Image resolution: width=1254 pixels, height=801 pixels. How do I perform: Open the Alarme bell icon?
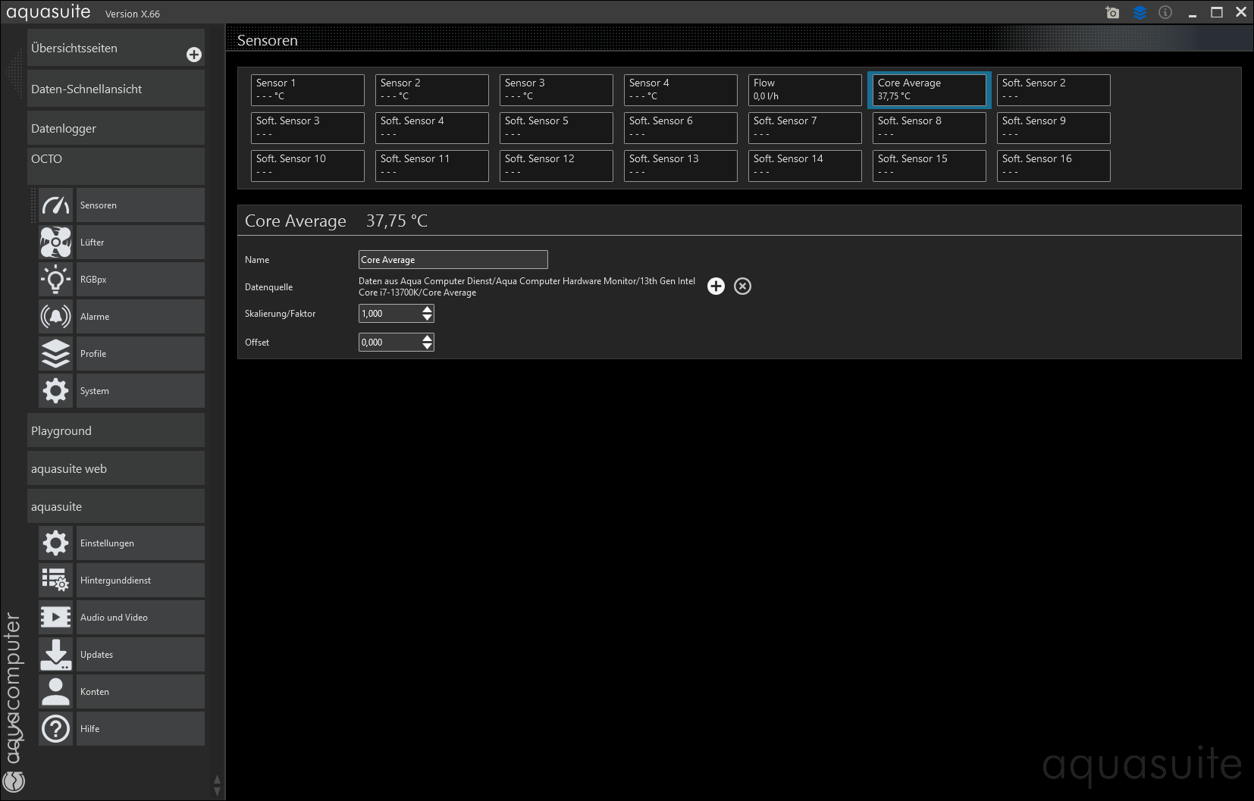click(x=55, y=317)
